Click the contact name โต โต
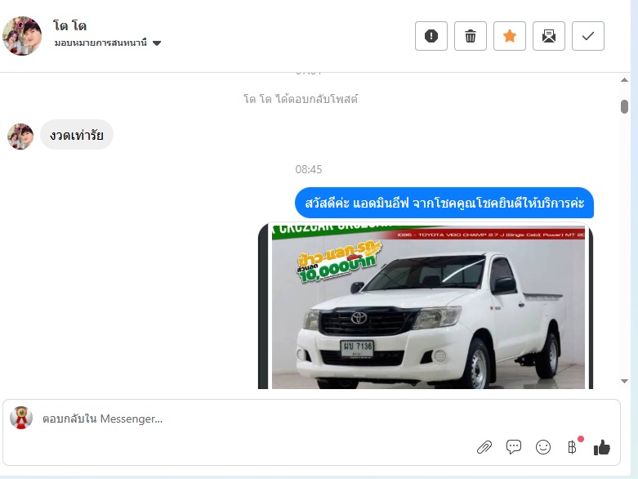Image resolution: width=638 pixels, height=479 pixels. [x=69, y=25]
